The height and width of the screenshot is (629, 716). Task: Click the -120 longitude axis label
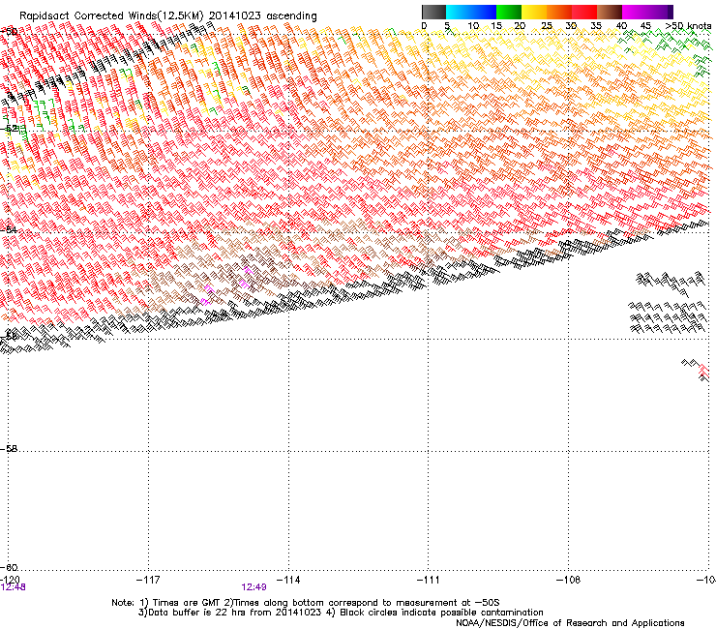point(10,580)
